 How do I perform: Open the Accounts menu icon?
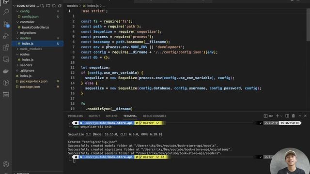click(6, 164)
